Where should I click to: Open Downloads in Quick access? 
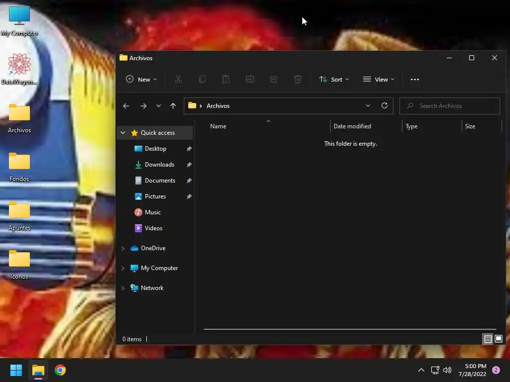[x=159, y=164]
